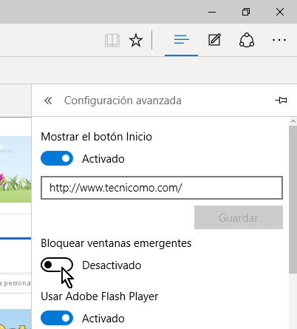Image resolution: width=297 pixels, height=329 pixels.
Task: Minimize the Edge window
Action: [x=212, y=12]
